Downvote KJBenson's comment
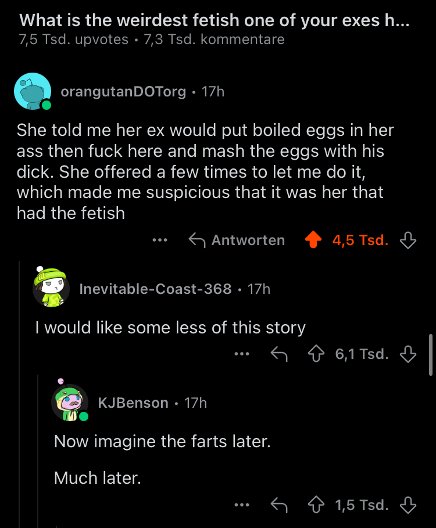Viewport: 436px width, 528px height. tap(409, 505)
